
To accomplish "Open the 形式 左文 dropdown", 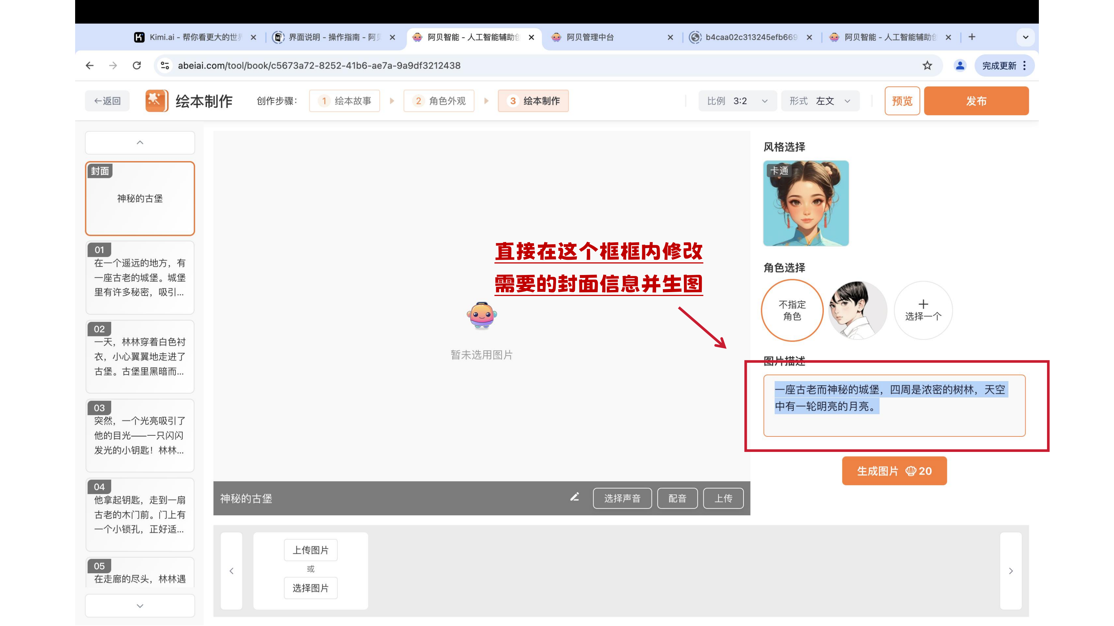I will (x=820, y=101).
